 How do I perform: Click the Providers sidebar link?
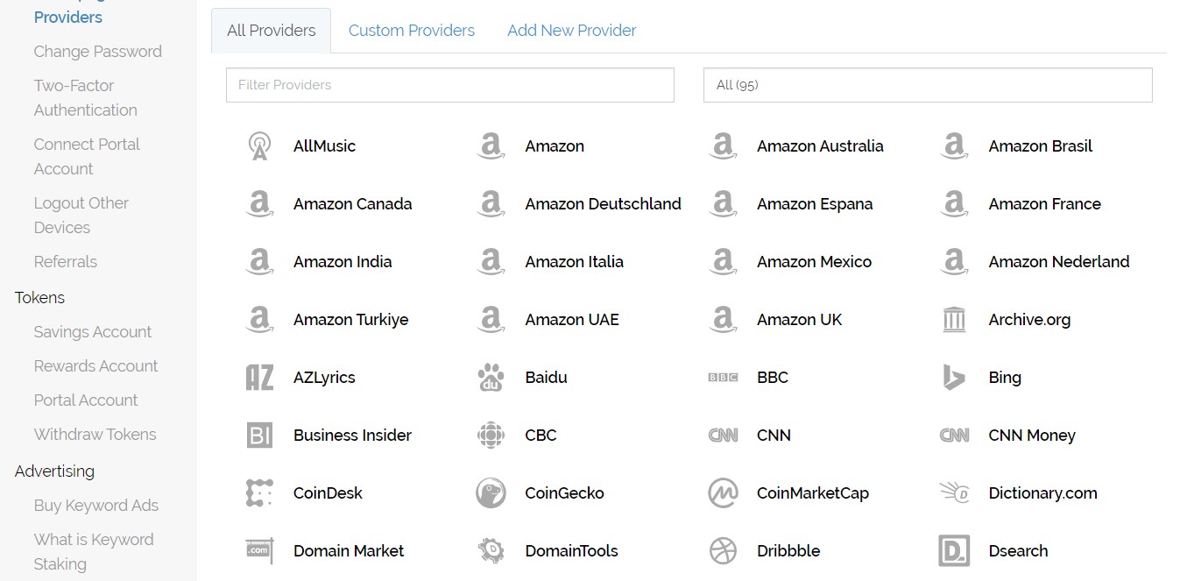68,18
